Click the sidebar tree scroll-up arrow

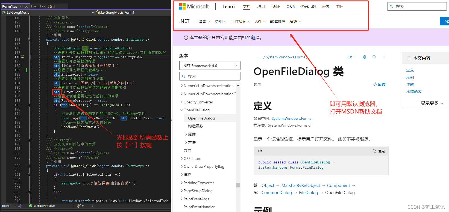click(x=238, y=85)
